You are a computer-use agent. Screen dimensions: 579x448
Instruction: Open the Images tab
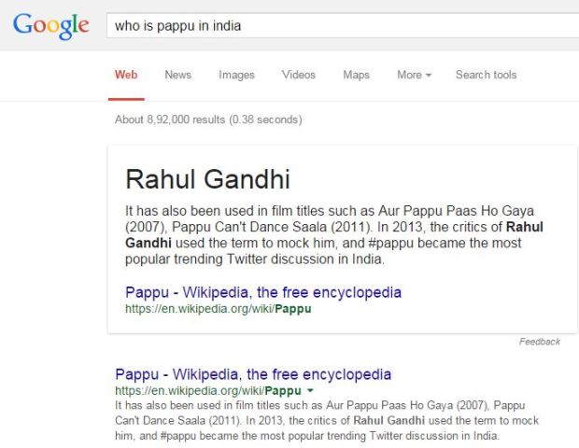pos(236,75)
